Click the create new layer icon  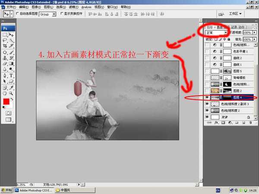[x=243, y=122]
